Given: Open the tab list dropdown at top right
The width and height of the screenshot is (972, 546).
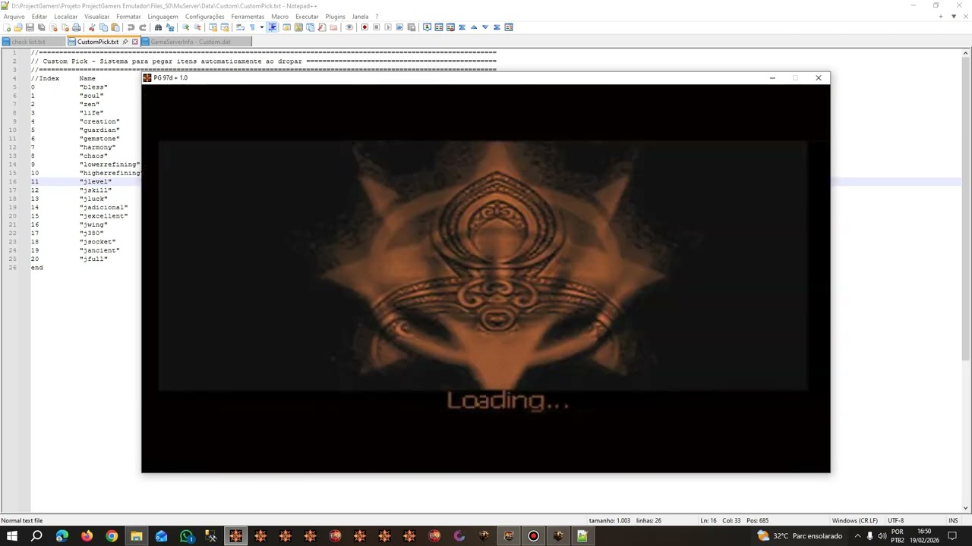Looking at the screenshot, I should [x=954, y=17].
